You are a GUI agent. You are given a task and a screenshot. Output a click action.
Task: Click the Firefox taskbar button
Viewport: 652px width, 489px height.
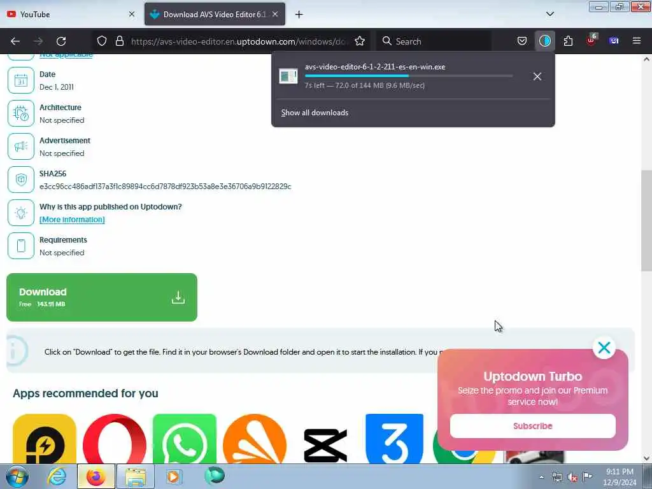tap(96, 476)
